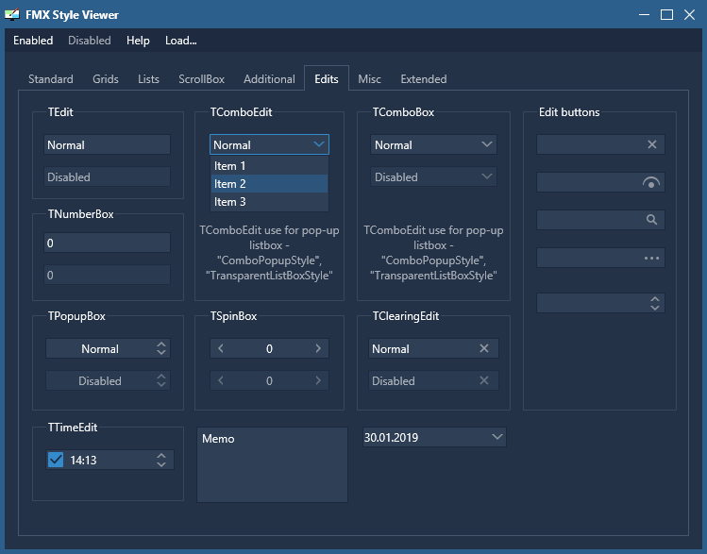The height and width of the screenshot is (554, 707).
Task: Click the search magnifier icon in Edit buttons
Action: [651, 220]
